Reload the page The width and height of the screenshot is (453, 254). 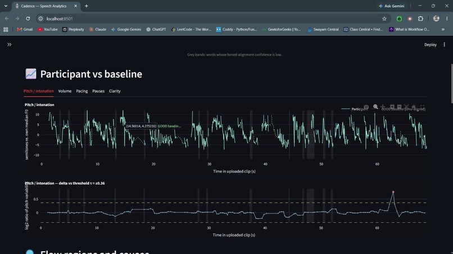28,19
